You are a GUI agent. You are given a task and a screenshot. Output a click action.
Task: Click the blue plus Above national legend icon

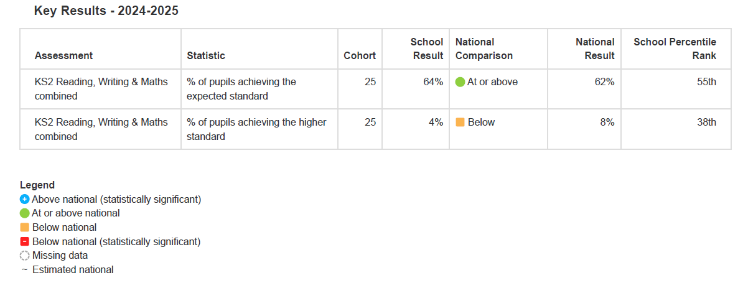coord(25,200)
